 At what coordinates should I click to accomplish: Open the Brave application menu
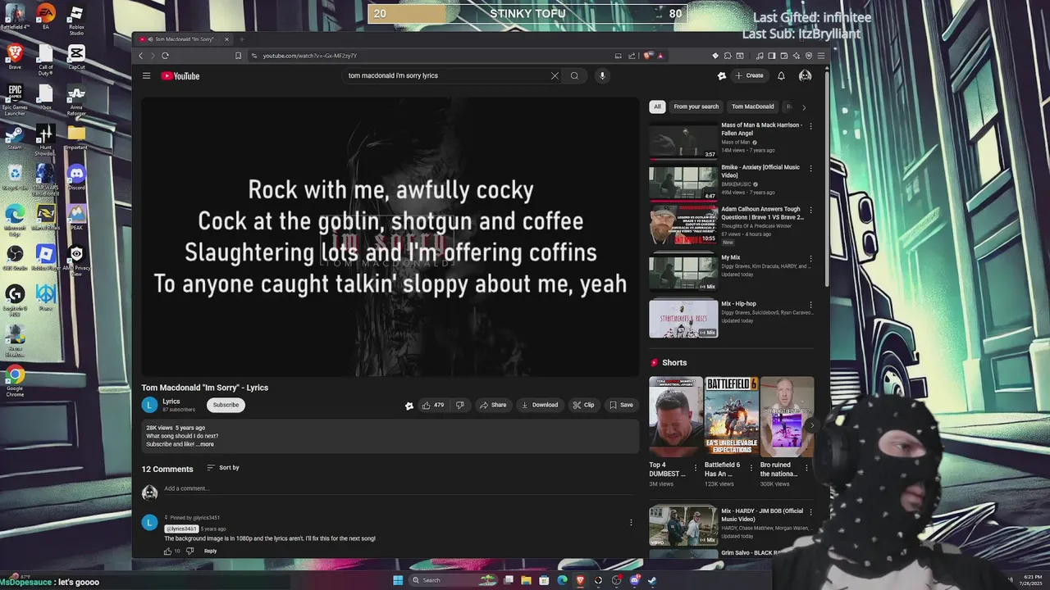(821, 56)
